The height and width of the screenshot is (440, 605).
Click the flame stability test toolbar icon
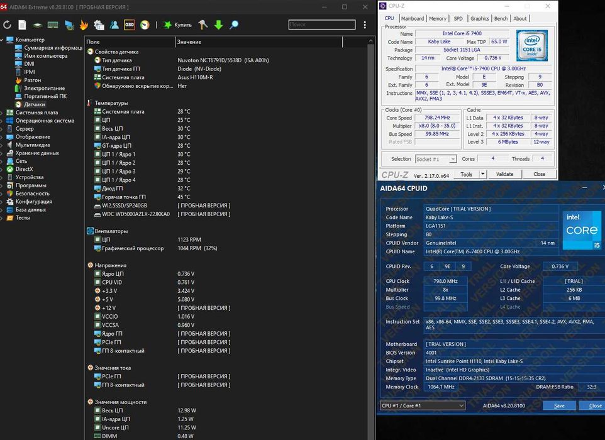tap(84, 25)
